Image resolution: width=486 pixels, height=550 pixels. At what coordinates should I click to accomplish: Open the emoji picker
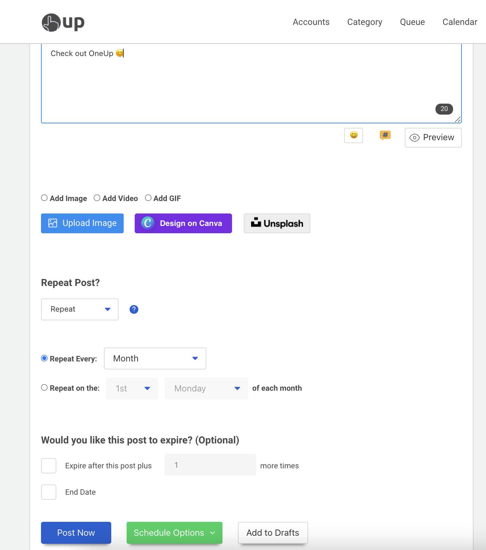[x=353, y=135]
